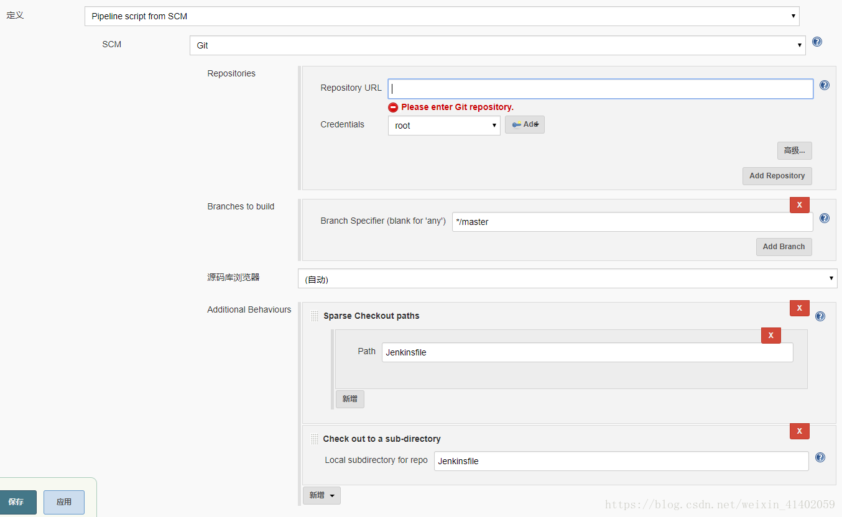
Task: Open the Pipeline script from SCM dropdown
Action: coord(442,16)
